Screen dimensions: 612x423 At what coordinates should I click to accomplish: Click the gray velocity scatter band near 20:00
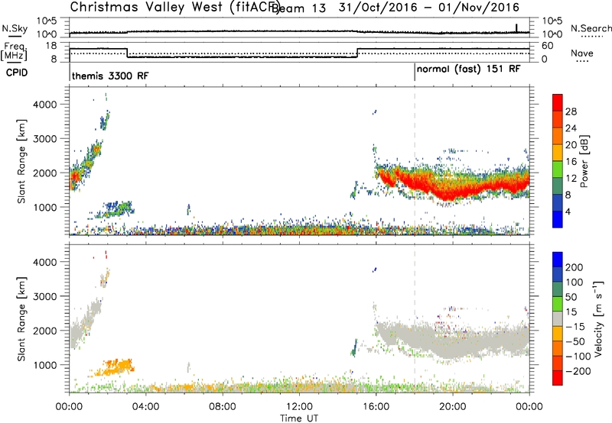pyautogui.click(x=453, y=341)
